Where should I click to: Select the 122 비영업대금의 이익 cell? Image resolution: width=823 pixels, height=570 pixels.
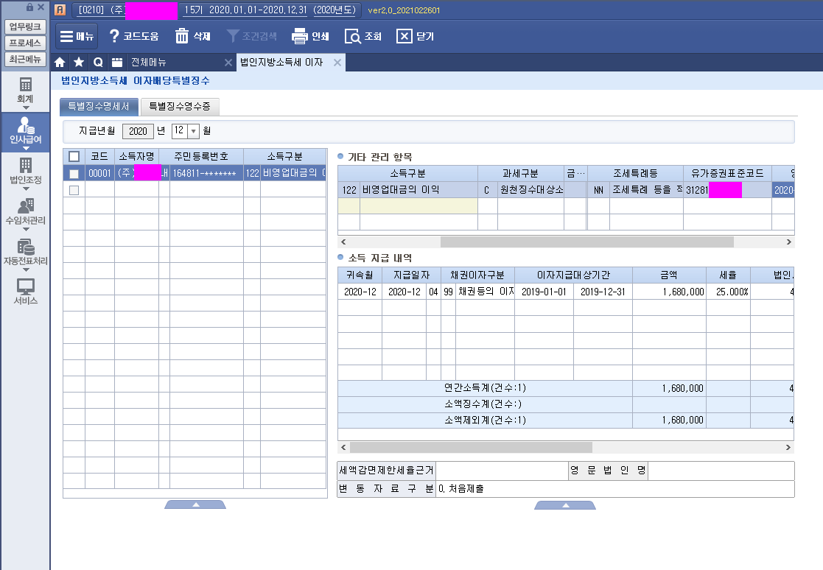[418, 190]
